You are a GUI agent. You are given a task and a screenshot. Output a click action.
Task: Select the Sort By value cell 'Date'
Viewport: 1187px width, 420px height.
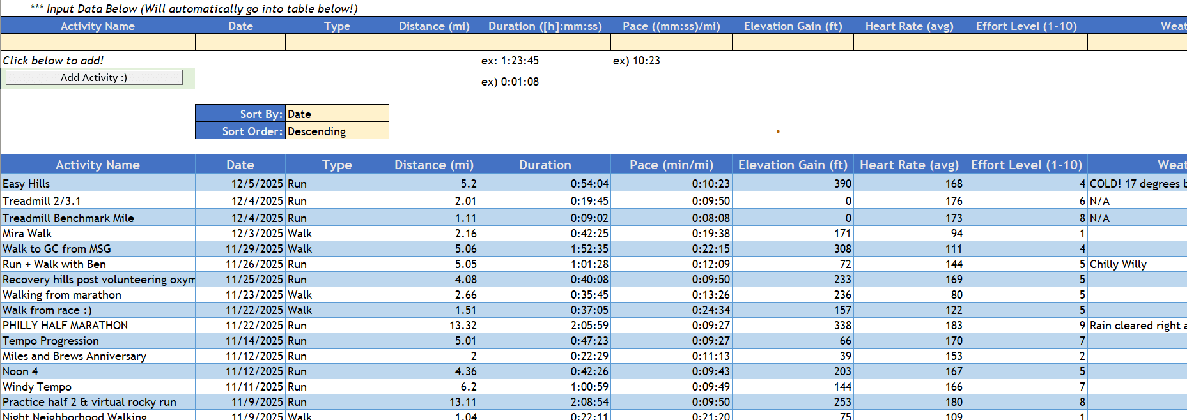pos(337,114)
